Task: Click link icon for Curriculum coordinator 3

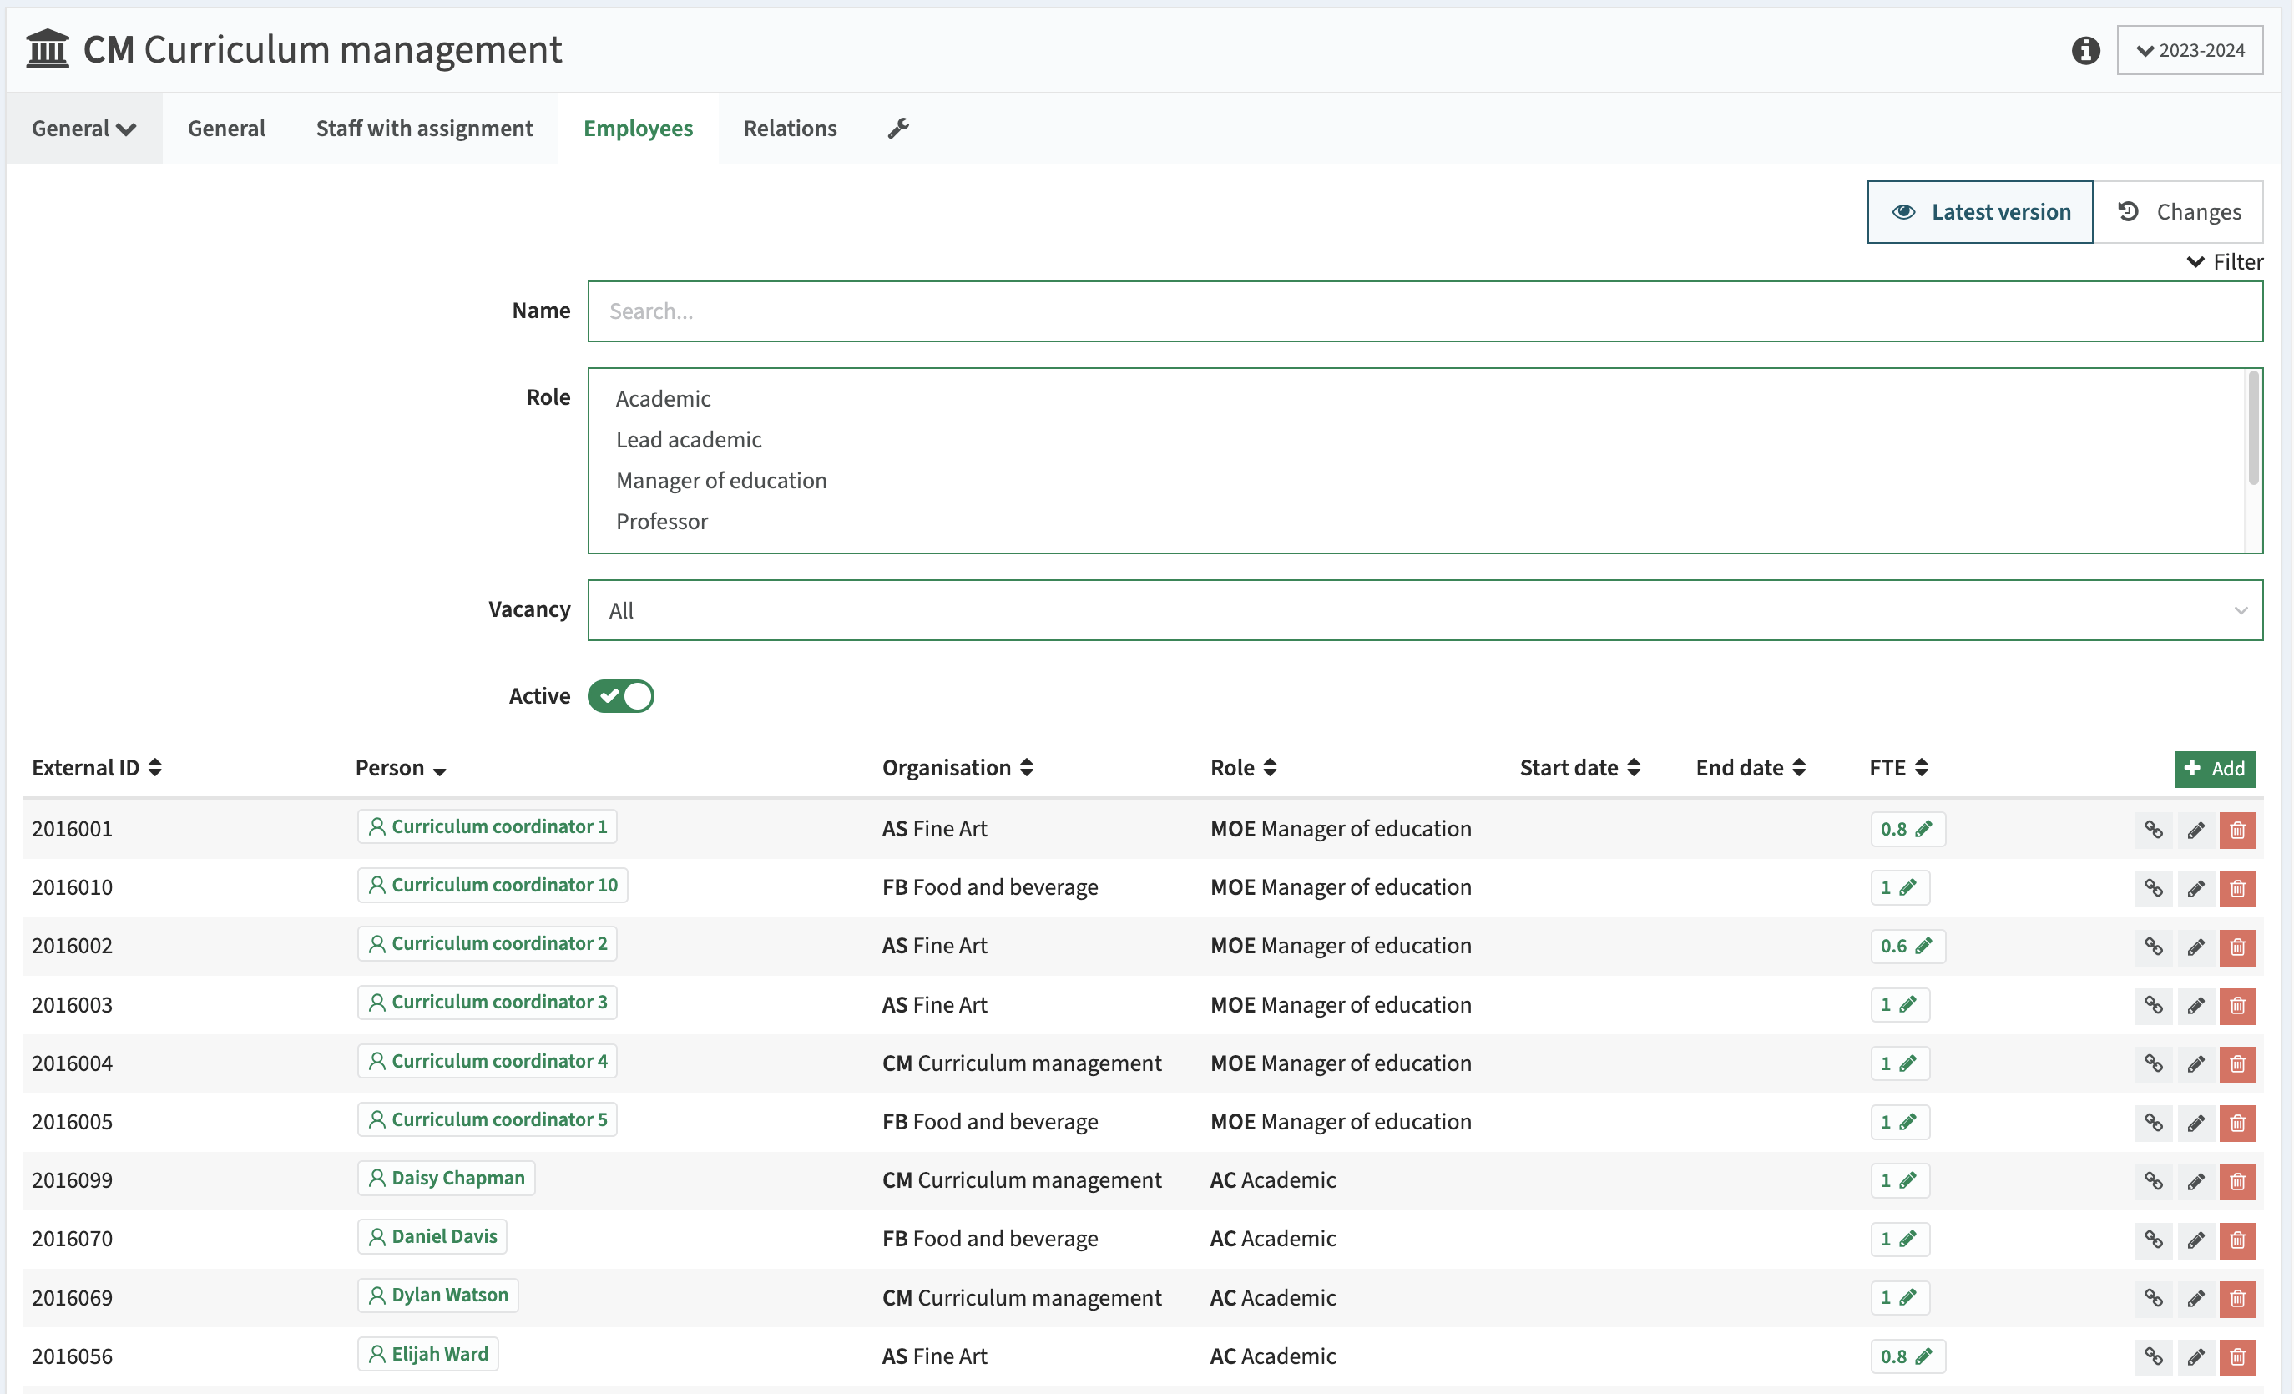Action: click(x=2154, y=1006)
